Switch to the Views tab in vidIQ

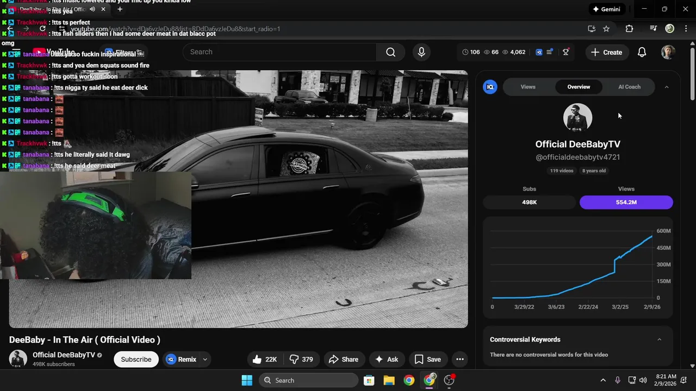pos(528,87)
